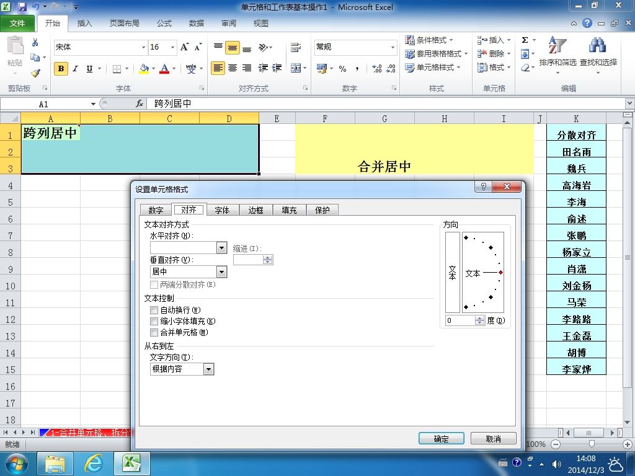Open 单元格样式 dropdown

[432, 68]
